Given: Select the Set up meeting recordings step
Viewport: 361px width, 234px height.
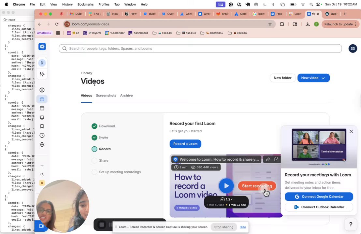Looking at the screenshot, I should point(116,172).
